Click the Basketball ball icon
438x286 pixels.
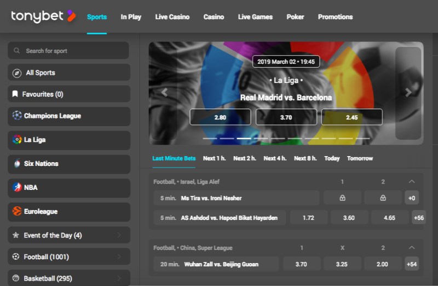[x=16, y=278]
